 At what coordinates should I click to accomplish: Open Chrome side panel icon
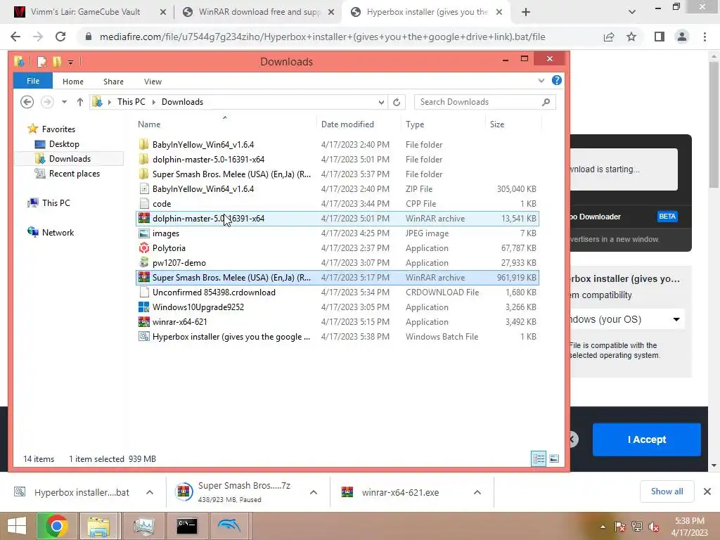[660, 37]
